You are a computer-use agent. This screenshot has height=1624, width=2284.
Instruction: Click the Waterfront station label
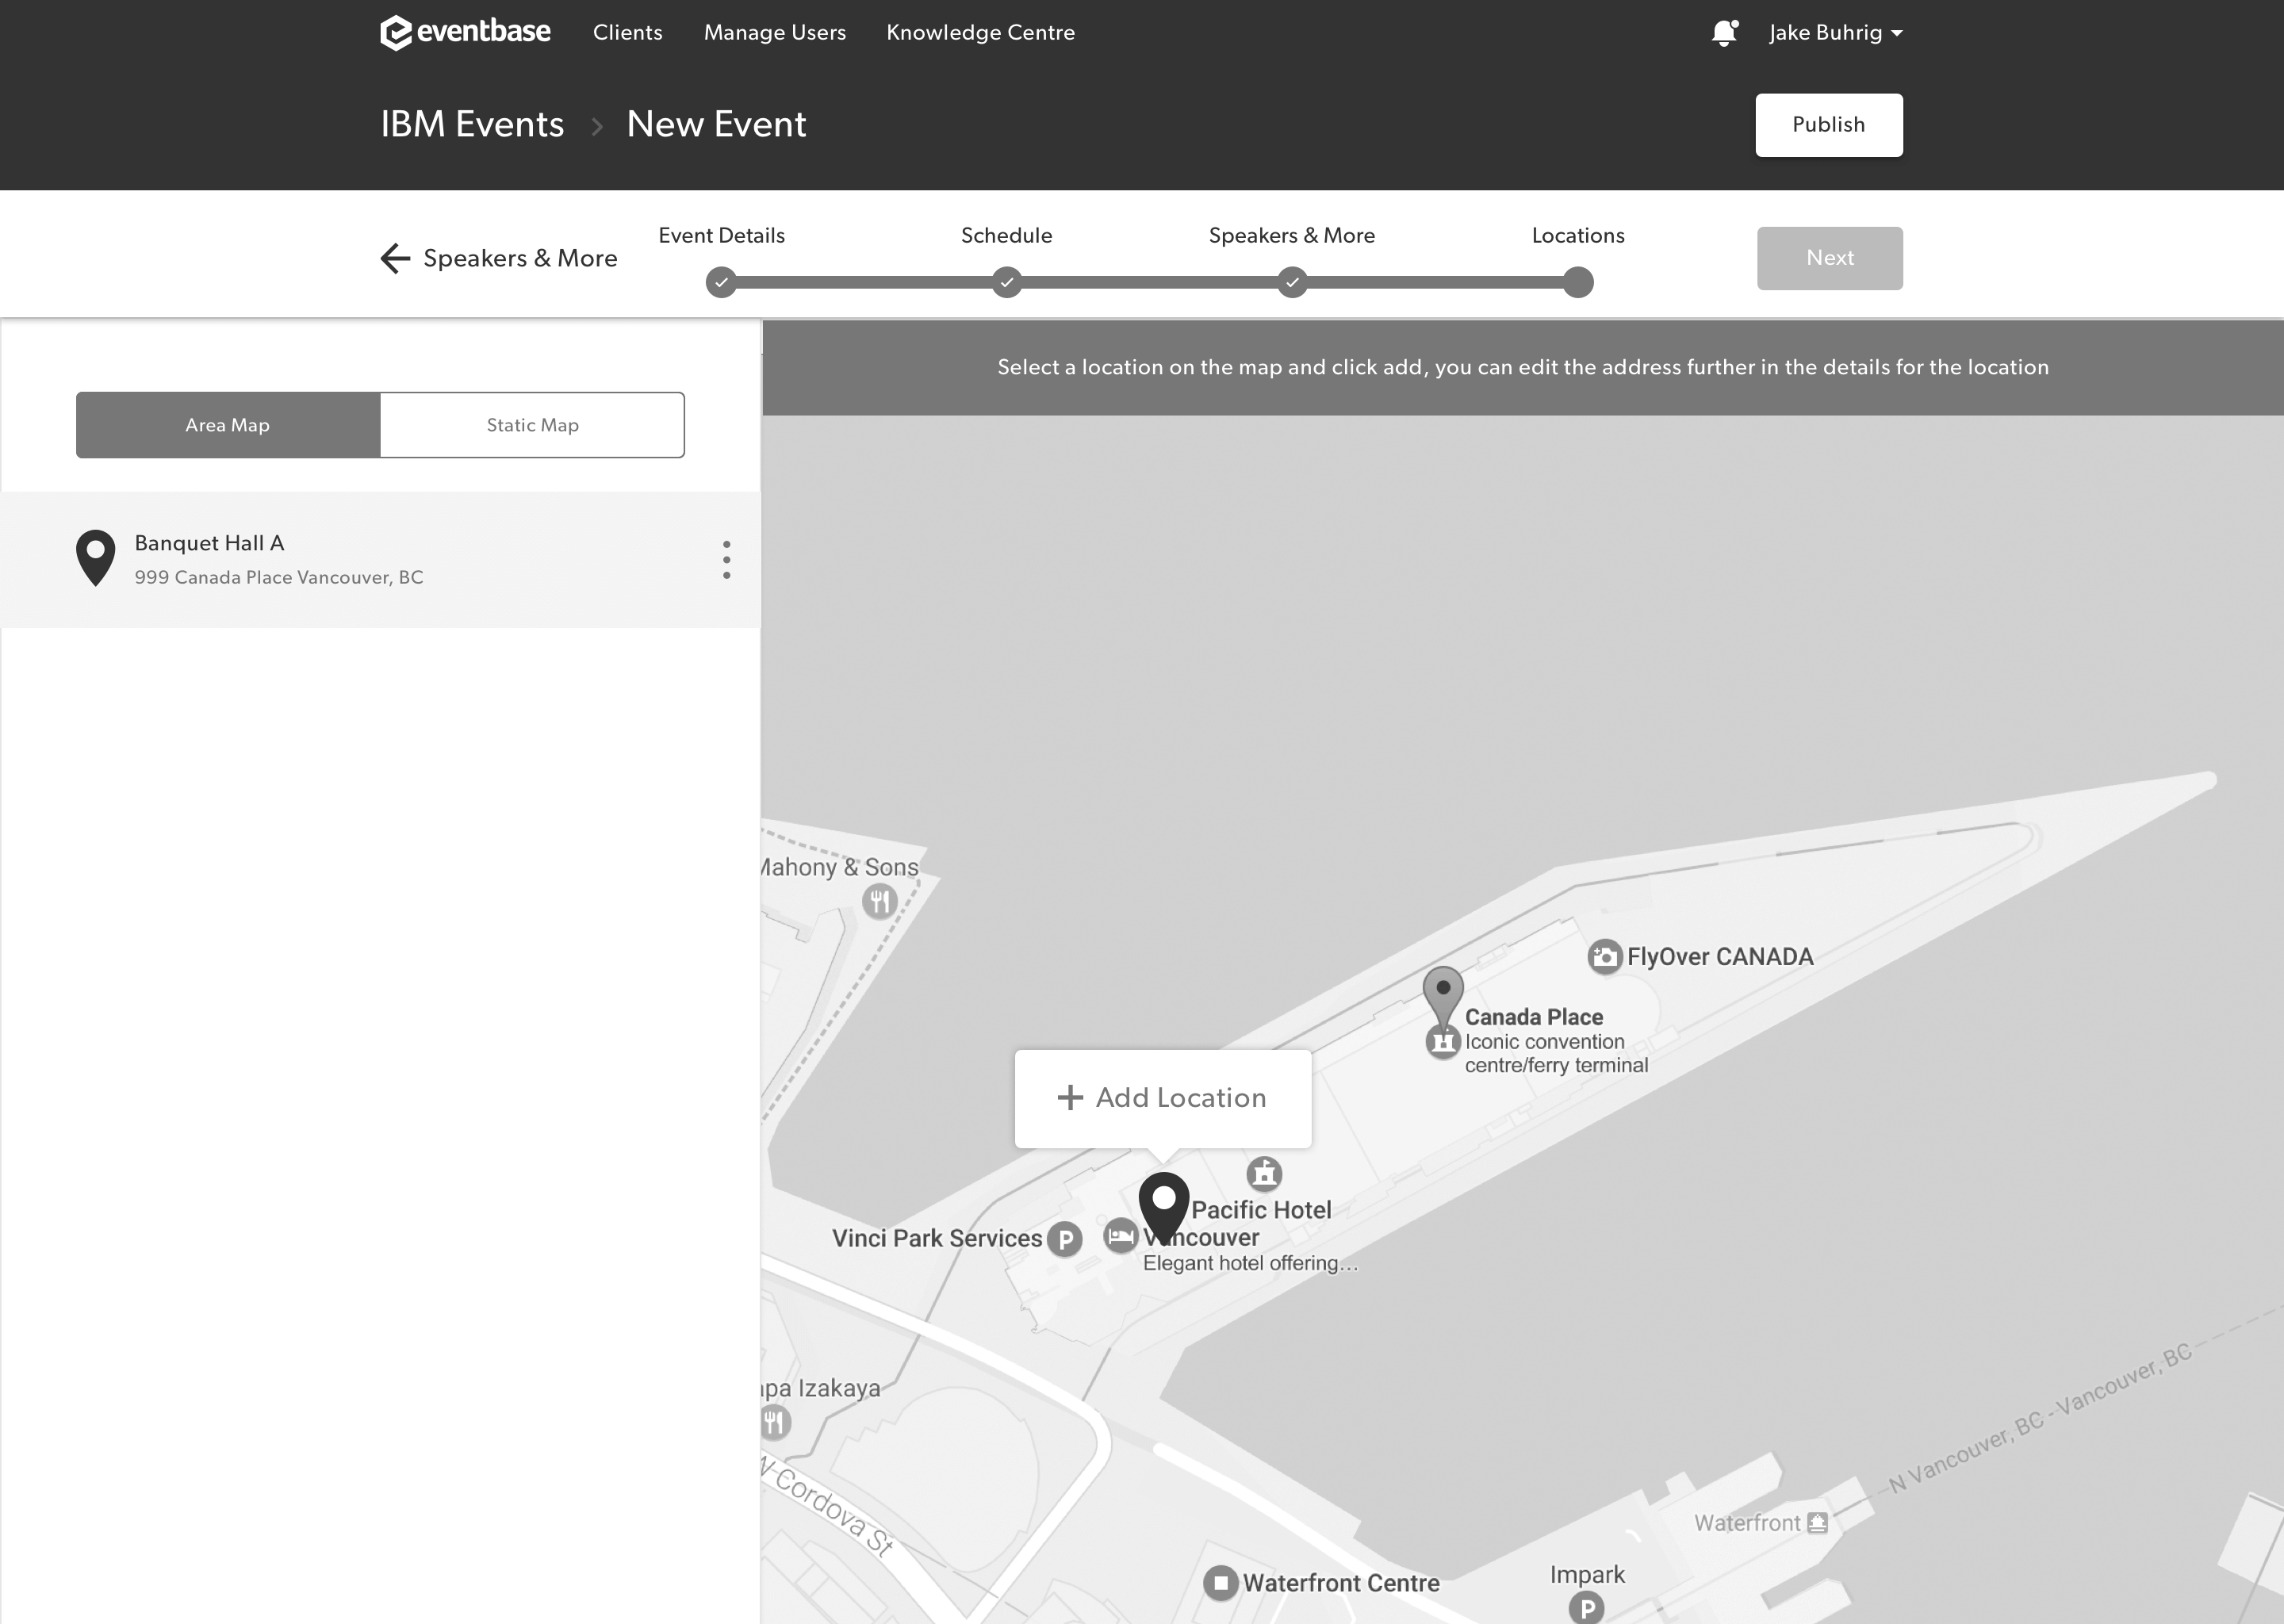coord(1747,1523)
